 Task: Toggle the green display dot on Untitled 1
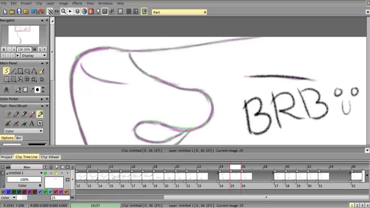[45, 173]
